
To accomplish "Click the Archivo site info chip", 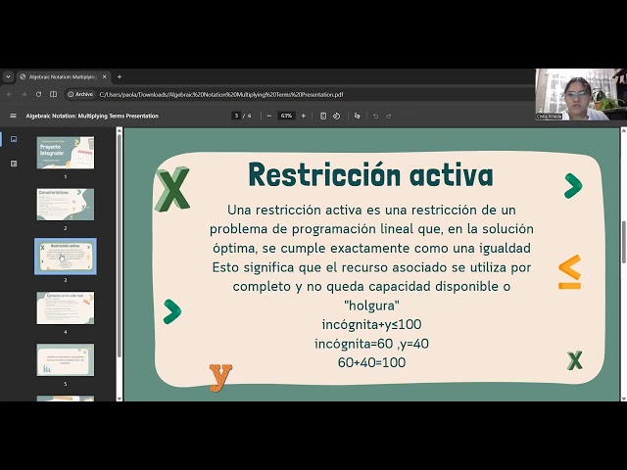I will (x=80, y=94).
